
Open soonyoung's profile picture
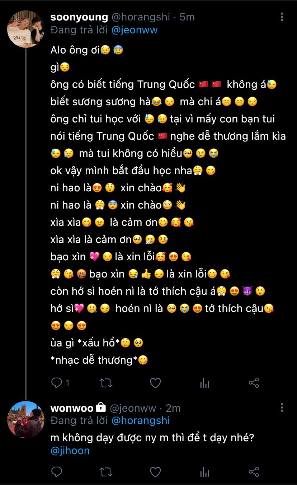pyautogui.click(x=26, y=29)
